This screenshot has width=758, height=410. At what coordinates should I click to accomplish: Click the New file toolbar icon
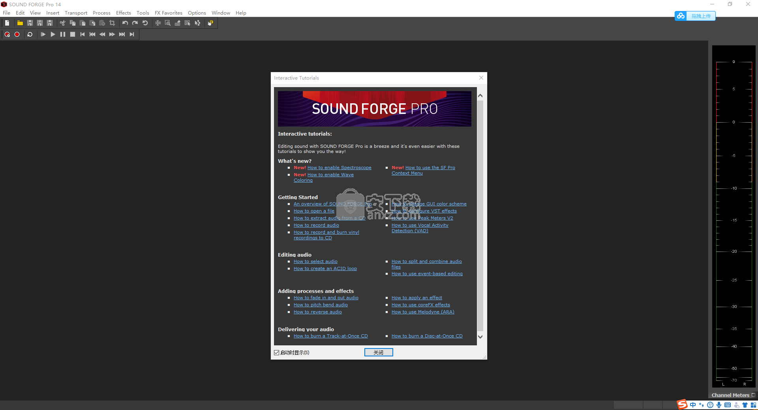click(x=7, y=23)
